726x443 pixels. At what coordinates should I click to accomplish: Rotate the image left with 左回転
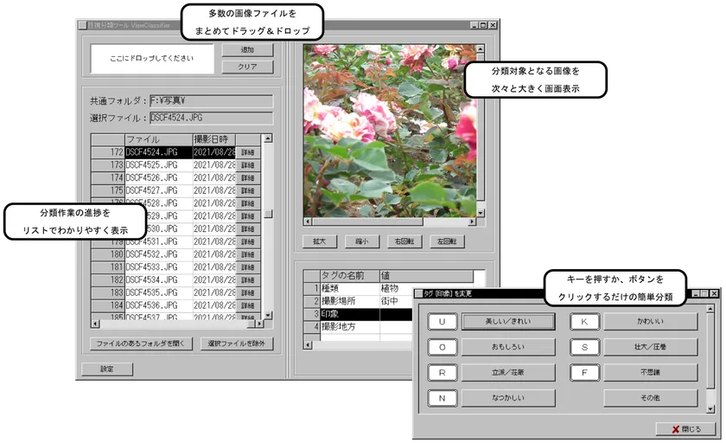[x=447, y=241]
